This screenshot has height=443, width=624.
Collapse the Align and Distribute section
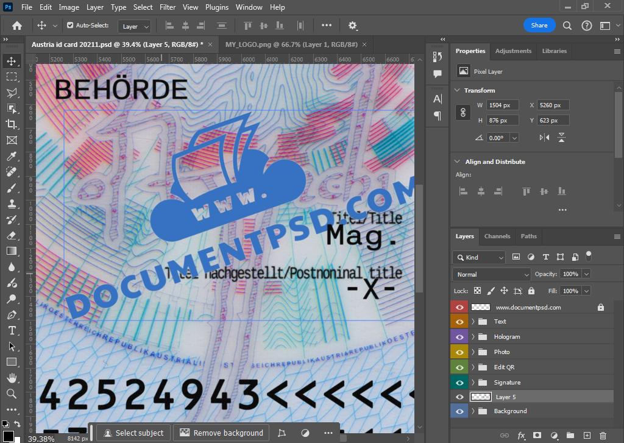click(457, 161)
